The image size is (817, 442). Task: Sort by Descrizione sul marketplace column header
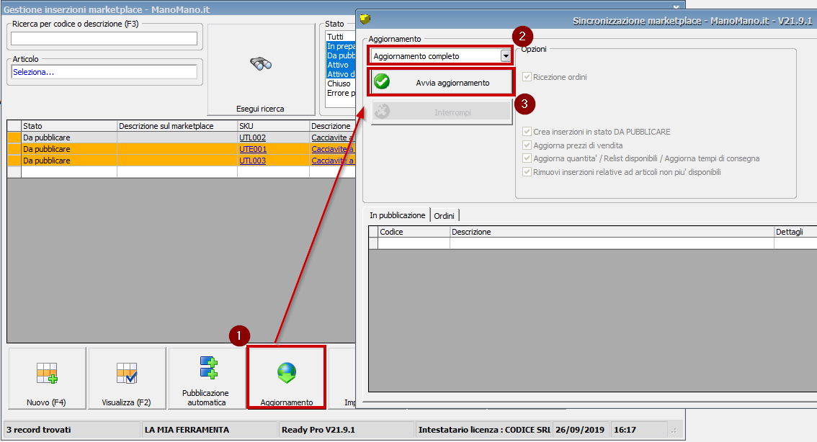177,126
